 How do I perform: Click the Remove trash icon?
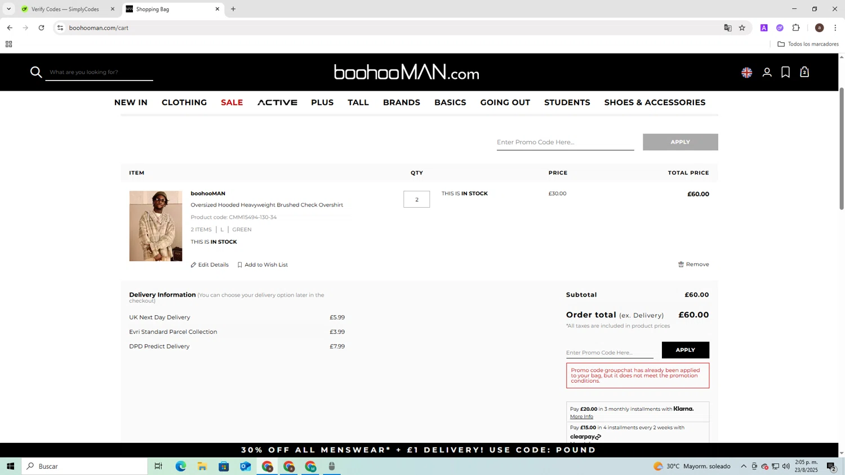(x=681, y=265)
